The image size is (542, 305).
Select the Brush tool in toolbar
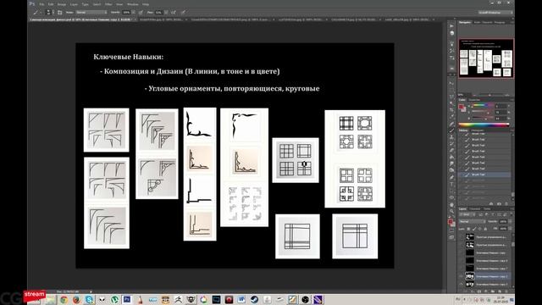[451, 130]
